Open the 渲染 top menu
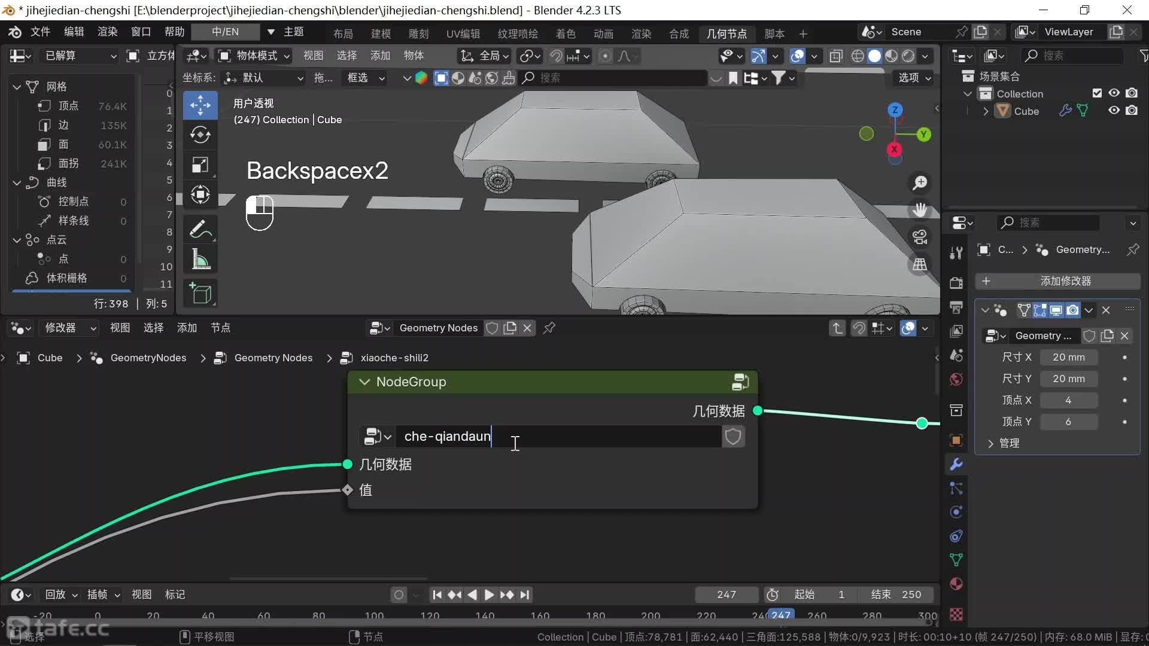The width and height of the screenshot is (1149, 646). pyautogui.click(x=108, y=32)
